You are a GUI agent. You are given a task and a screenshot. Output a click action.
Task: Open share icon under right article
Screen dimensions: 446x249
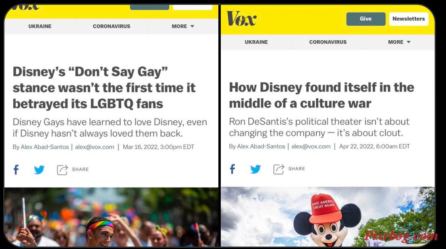click(279, 169)
